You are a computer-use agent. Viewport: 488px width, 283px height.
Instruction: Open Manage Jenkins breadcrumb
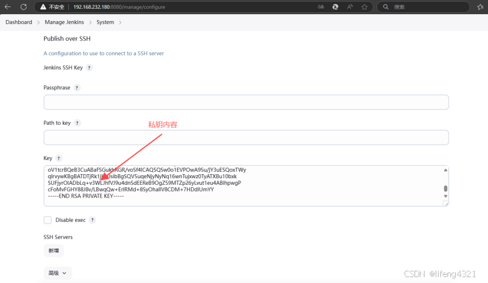[64, 22]
